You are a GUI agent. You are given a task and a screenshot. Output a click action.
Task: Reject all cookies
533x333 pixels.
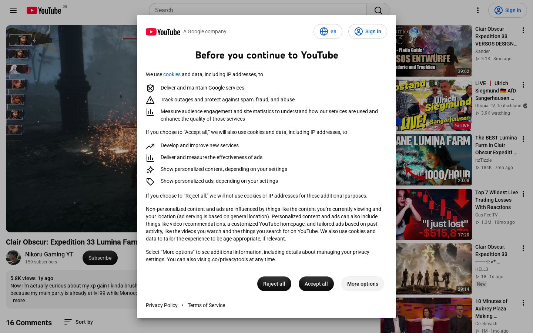coord(274,284)
